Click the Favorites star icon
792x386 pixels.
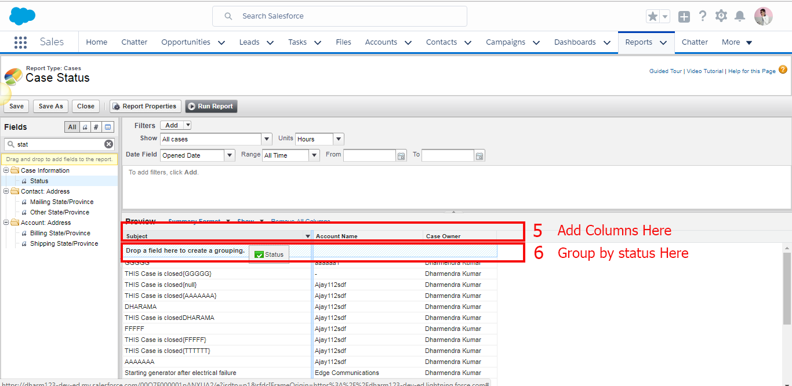pos(653,16)
